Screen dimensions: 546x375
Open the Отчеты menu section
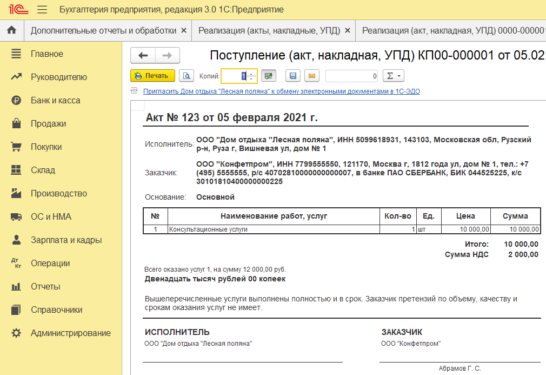pos(45,286)
